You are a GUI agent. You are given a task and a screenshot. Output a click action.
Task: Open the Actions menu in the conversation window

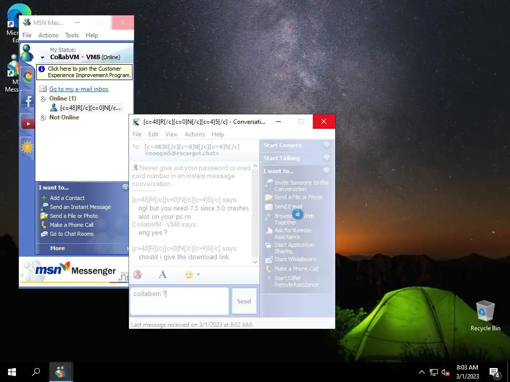click(x=195, y=134)
